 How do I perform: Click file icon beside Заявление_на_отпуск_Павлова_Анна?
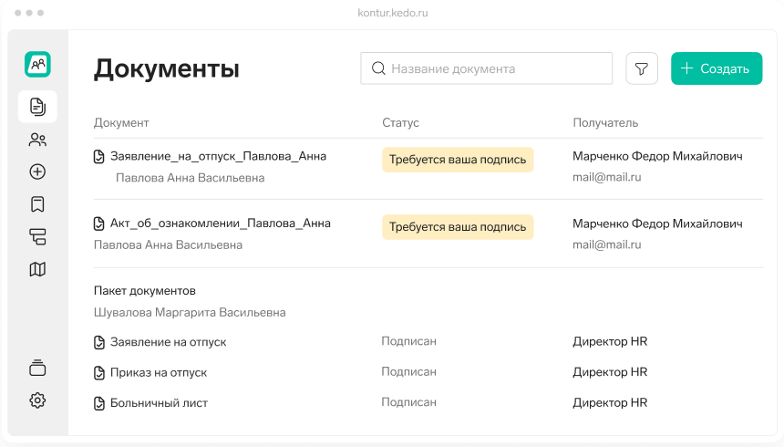pyautogui.click(x=99, y=157)
